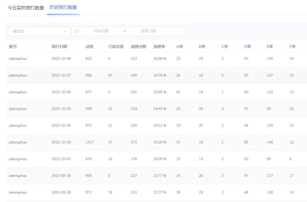Image resolution: width=307 pixels, height=202 pixels.
Task: Click the A类 column header
Action: (179, 47)
